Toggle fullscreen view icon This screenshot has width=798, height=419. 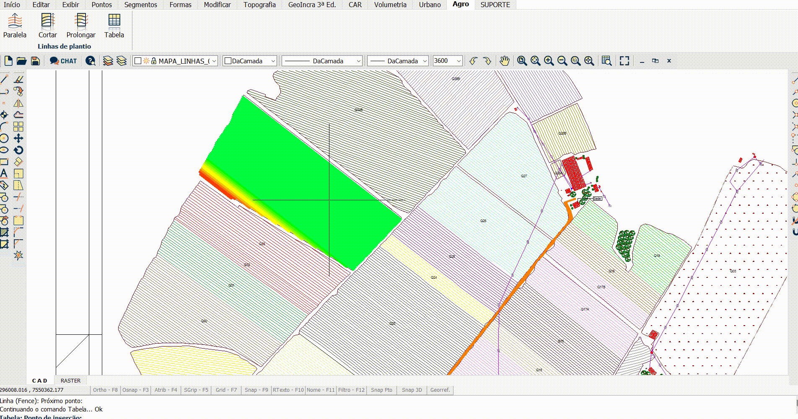[624, 61]
